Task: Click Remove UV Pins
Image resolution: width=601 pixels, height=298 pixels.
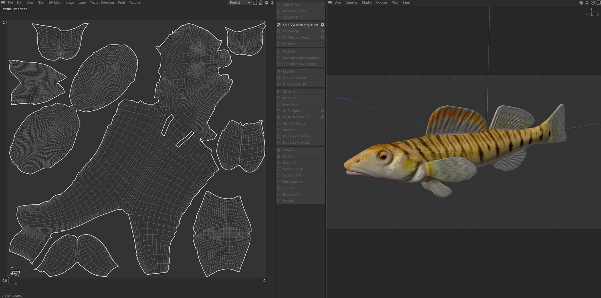Action: point(300,11)
